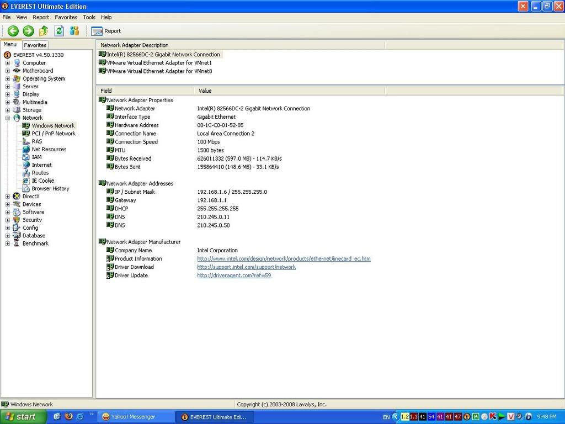Viewport: 565px width, 424px height.
Task: Select Internet tree item
Action: (41, 165)
